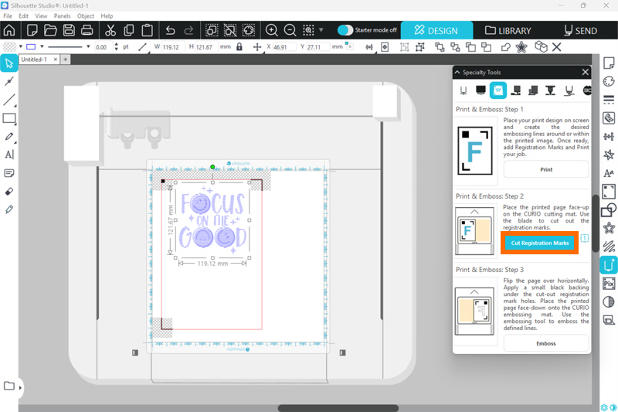Collapse the Specialty Tools panel header
This screenshot has width=618, height=412.
point(457,72)
